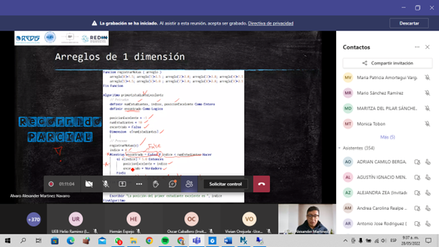439x247 pixels.
Task: Close the Contactos side panel
Action: click(428, 47)
